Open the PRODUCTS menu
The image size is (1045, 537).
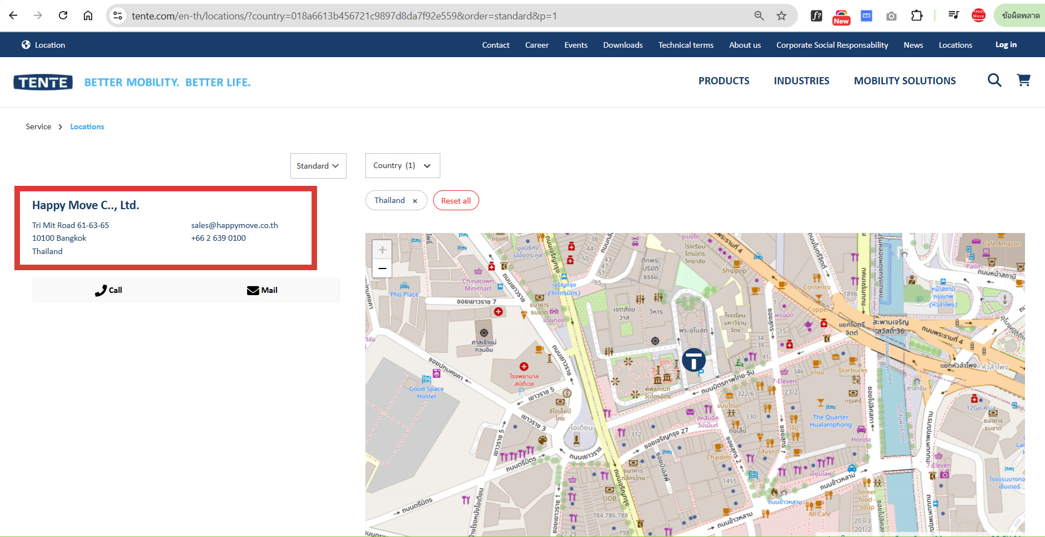tap(724, 81)
